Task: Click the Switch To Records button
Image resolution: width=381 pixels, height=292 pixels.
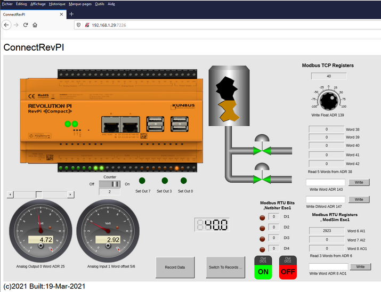Action: click(225, 267)
